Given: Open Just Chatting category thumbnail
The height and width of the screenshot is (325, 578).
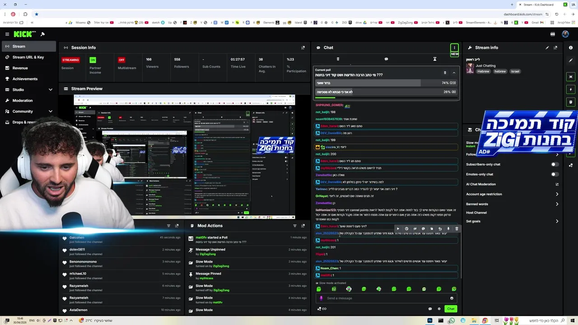Looking at the screenshot, I should coord(470,68).
